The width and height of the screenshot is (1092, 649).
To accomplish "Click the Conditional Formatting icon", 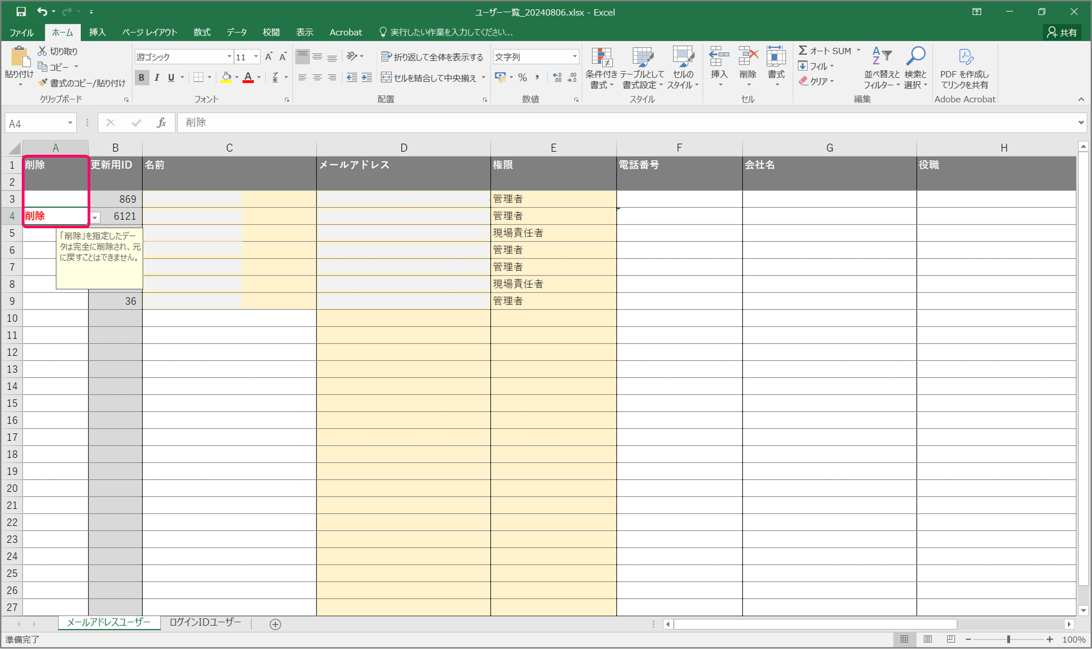I will [601, 58].
